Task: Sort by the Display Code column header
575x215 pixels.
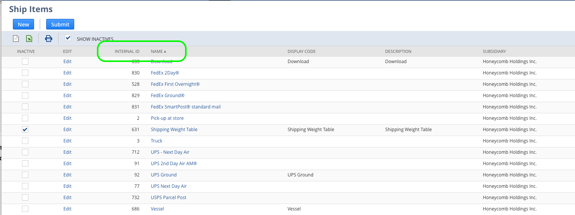Action: (301, 51)
